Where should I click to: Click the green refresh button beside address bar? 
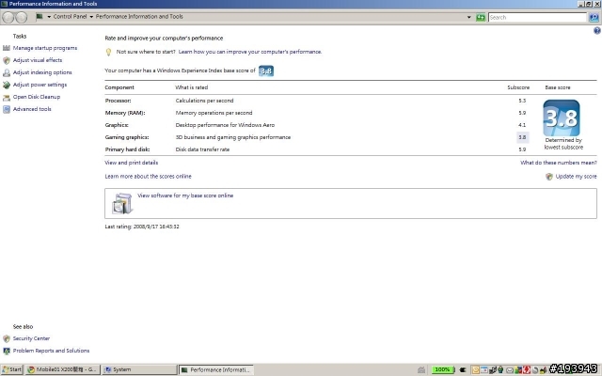coord(481,17)
